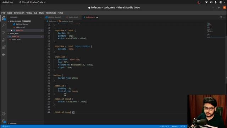
Task: Open the Run and Debug view
Action: coord(4,40)
